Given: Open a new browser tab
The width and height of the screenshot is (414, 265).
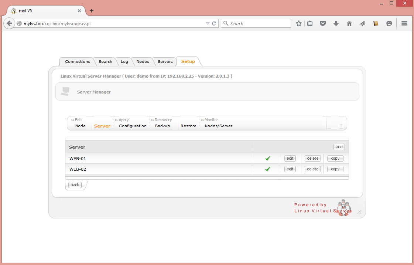Looking at the screenshot, I should tap(92, 11).
